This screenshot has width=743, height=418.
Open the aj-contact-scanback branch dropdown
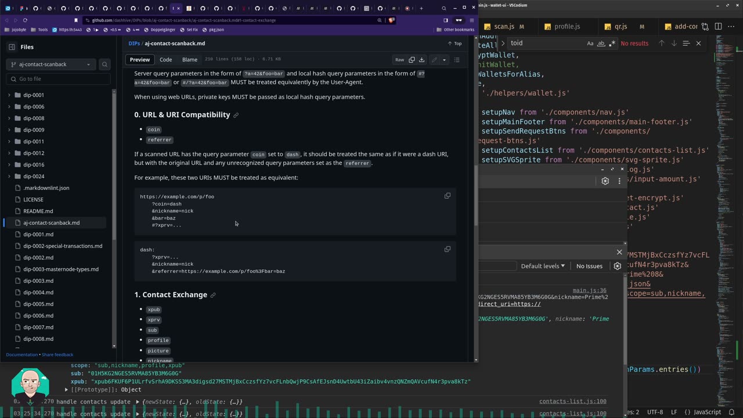coord(51,64)
